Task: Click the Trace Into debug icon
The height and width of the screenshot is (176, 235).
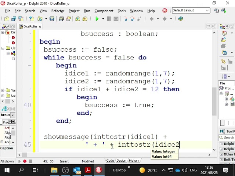Action: click(126, 19)
